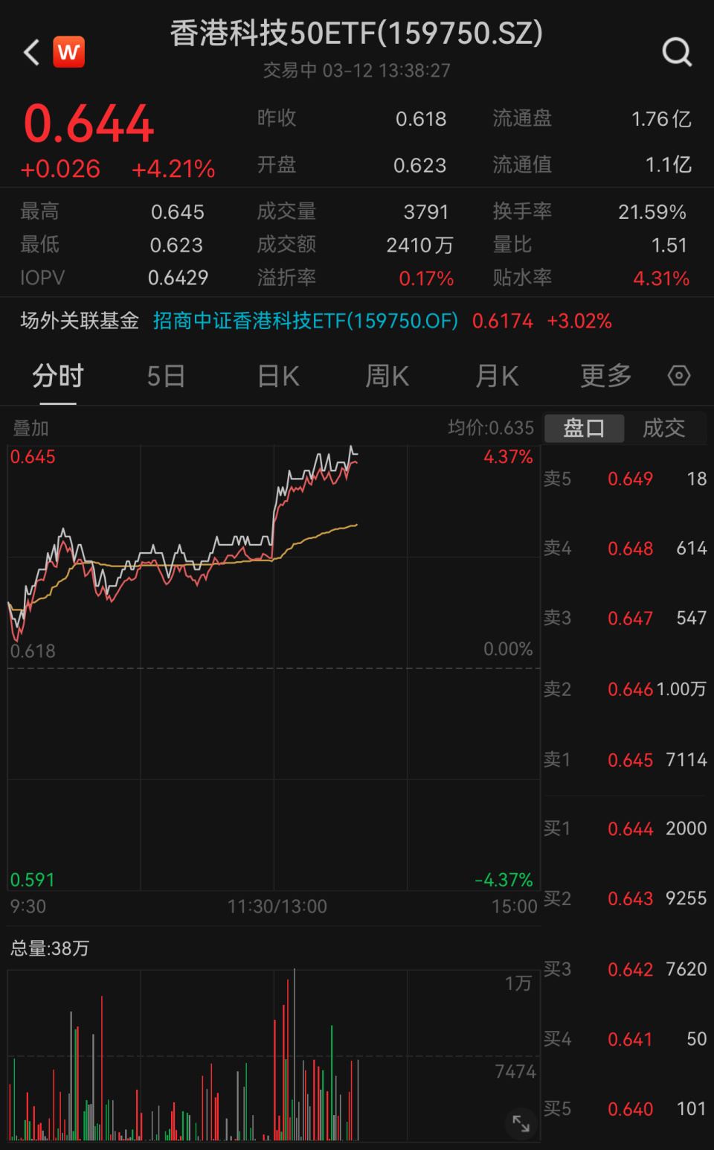Expand chart to fullscreen arrows icon

521,1123
